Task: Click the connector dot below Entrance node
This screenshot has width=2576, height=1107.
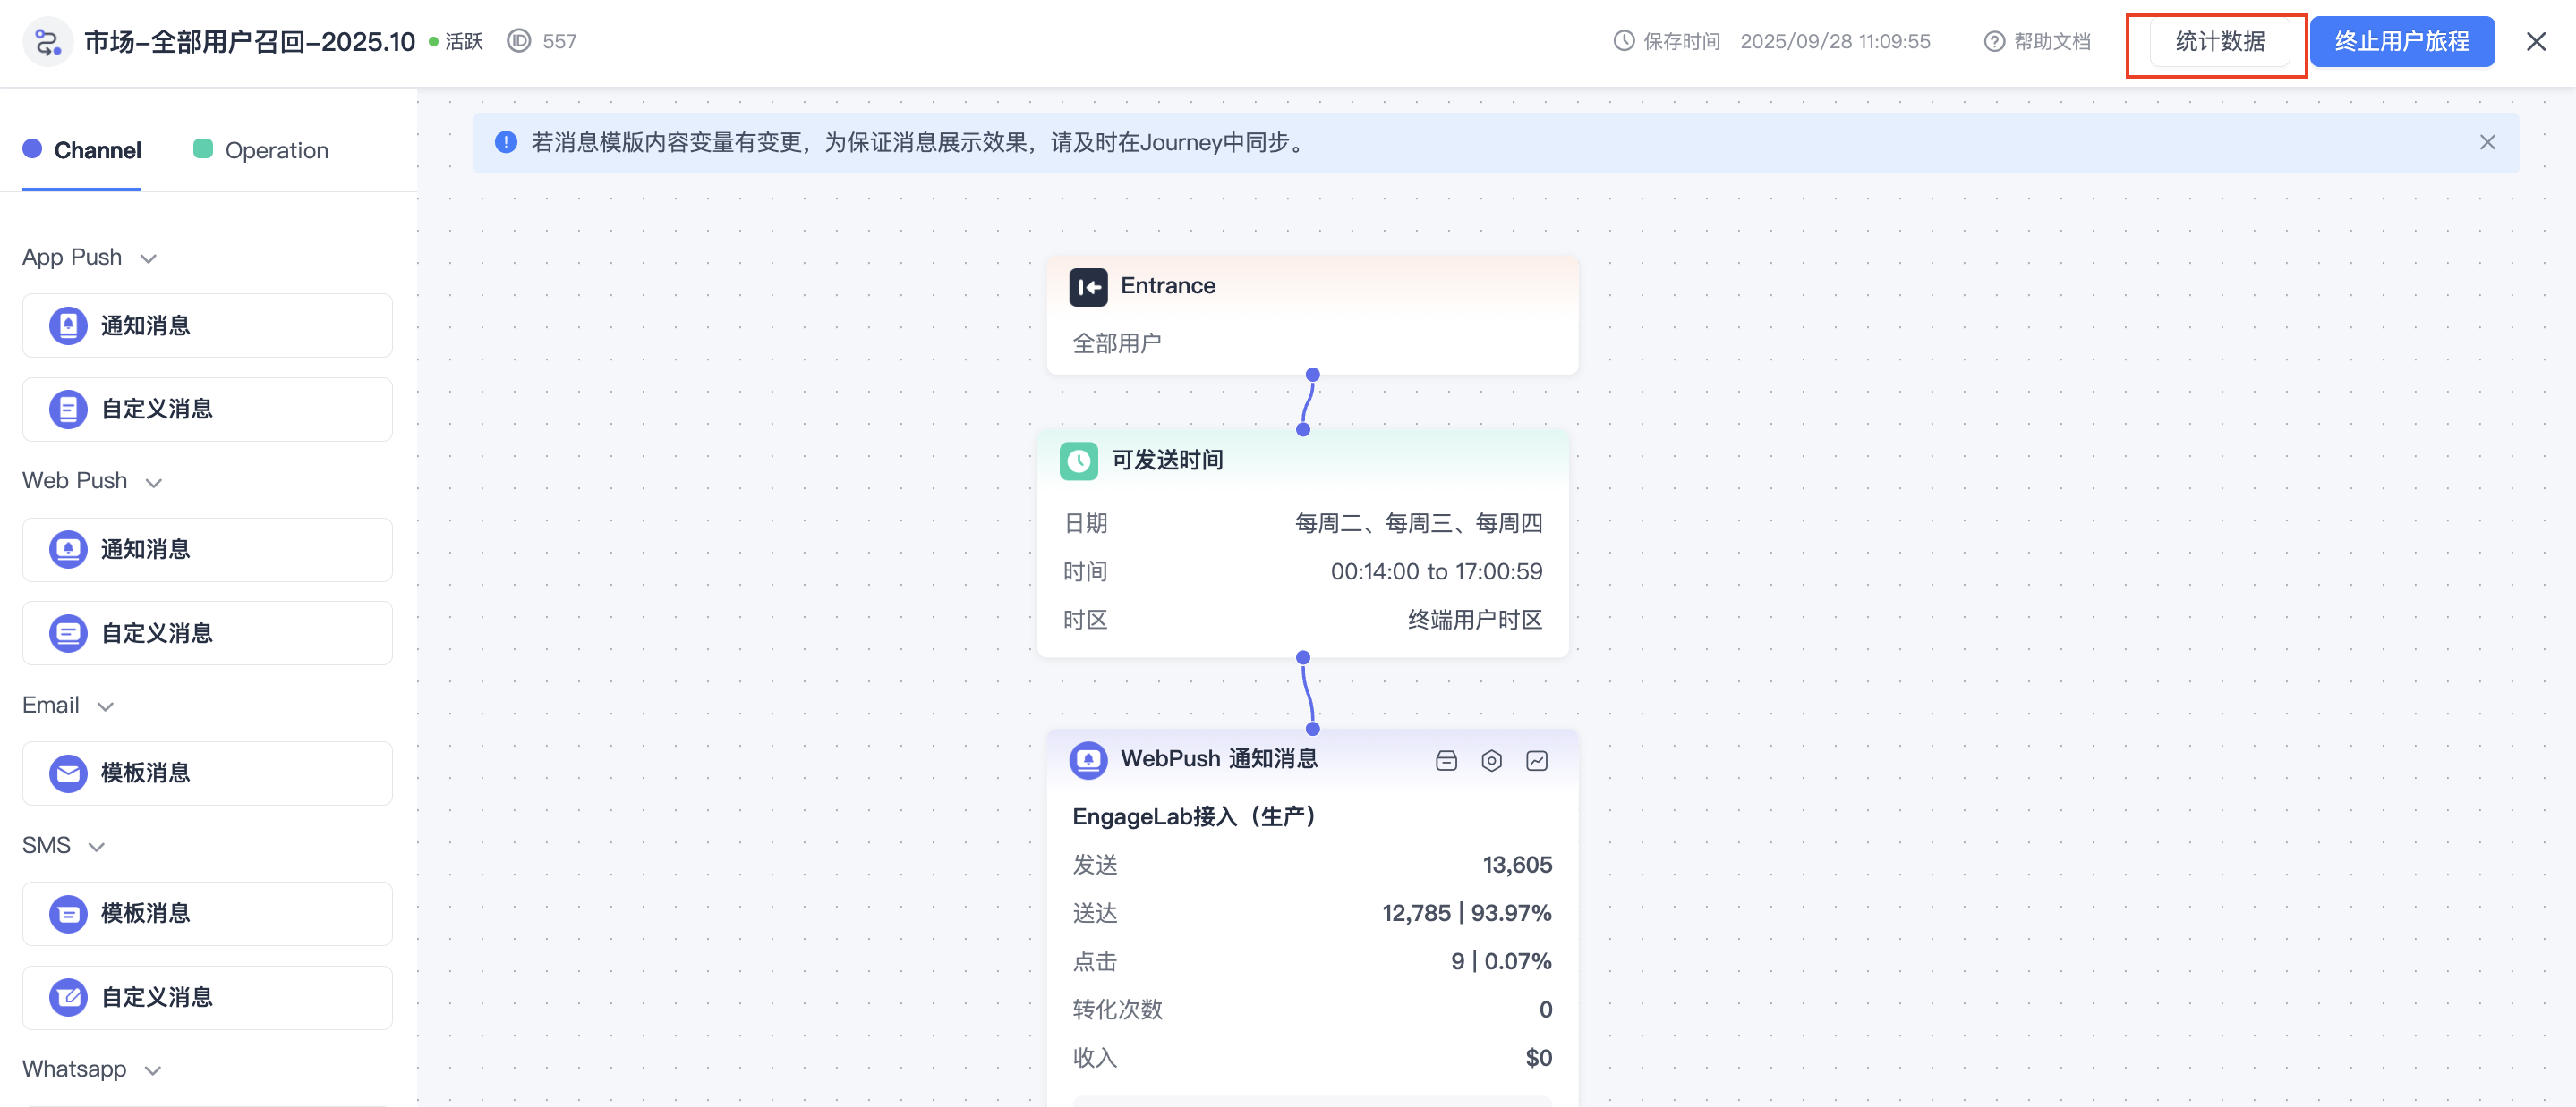Action: [x=1313, y=375]
